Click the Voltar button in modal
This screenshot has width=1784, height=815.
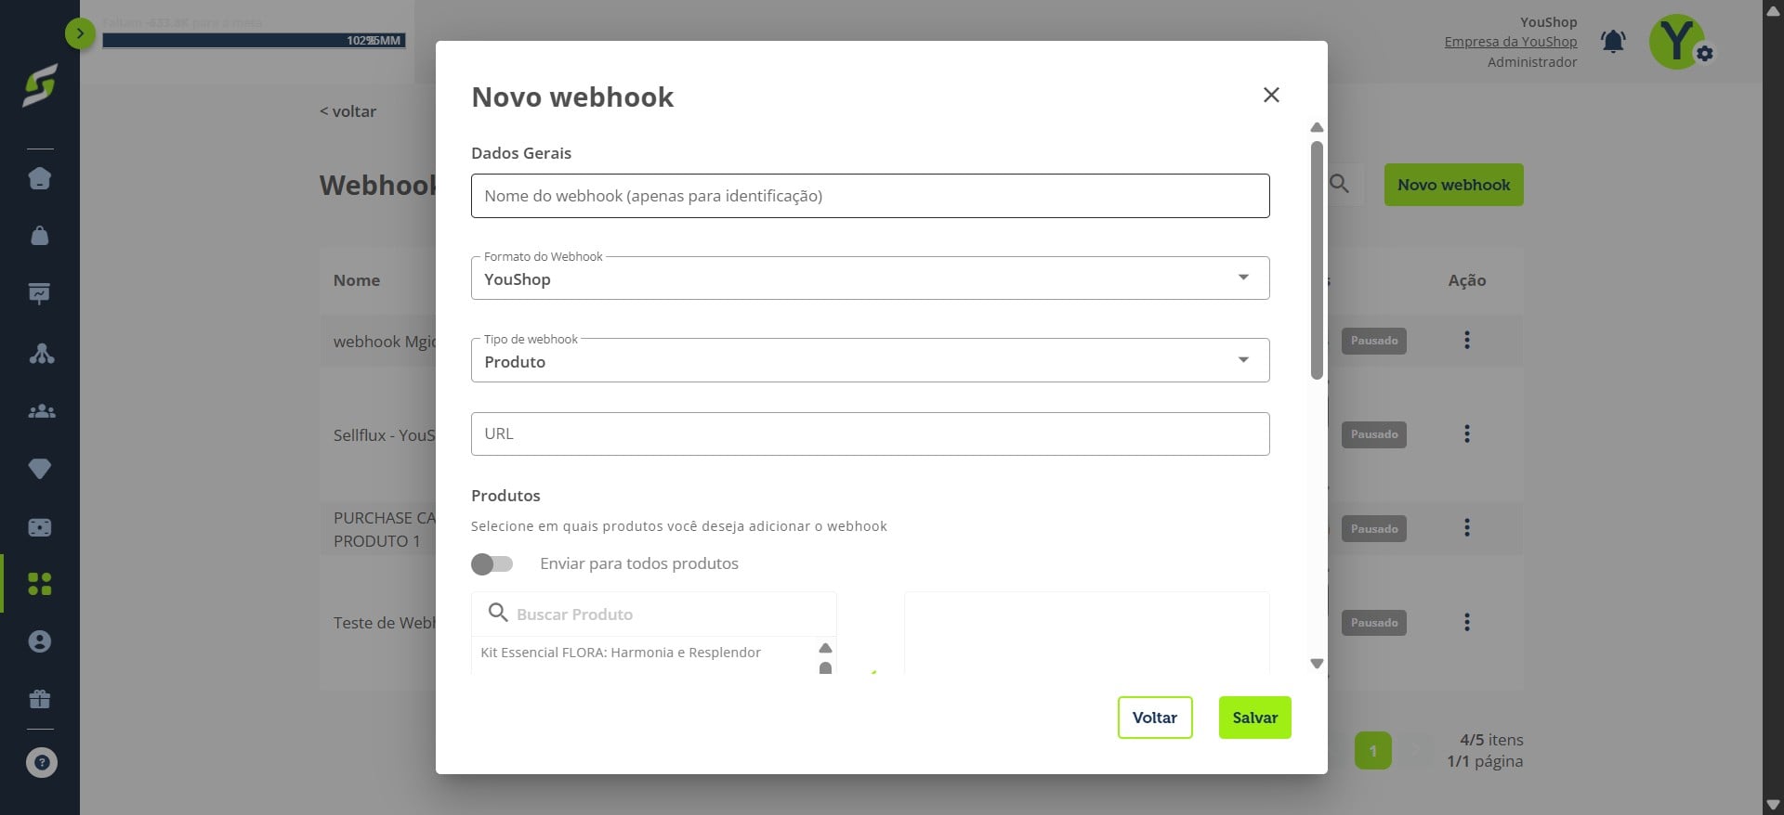click(x=1155, y=718)
